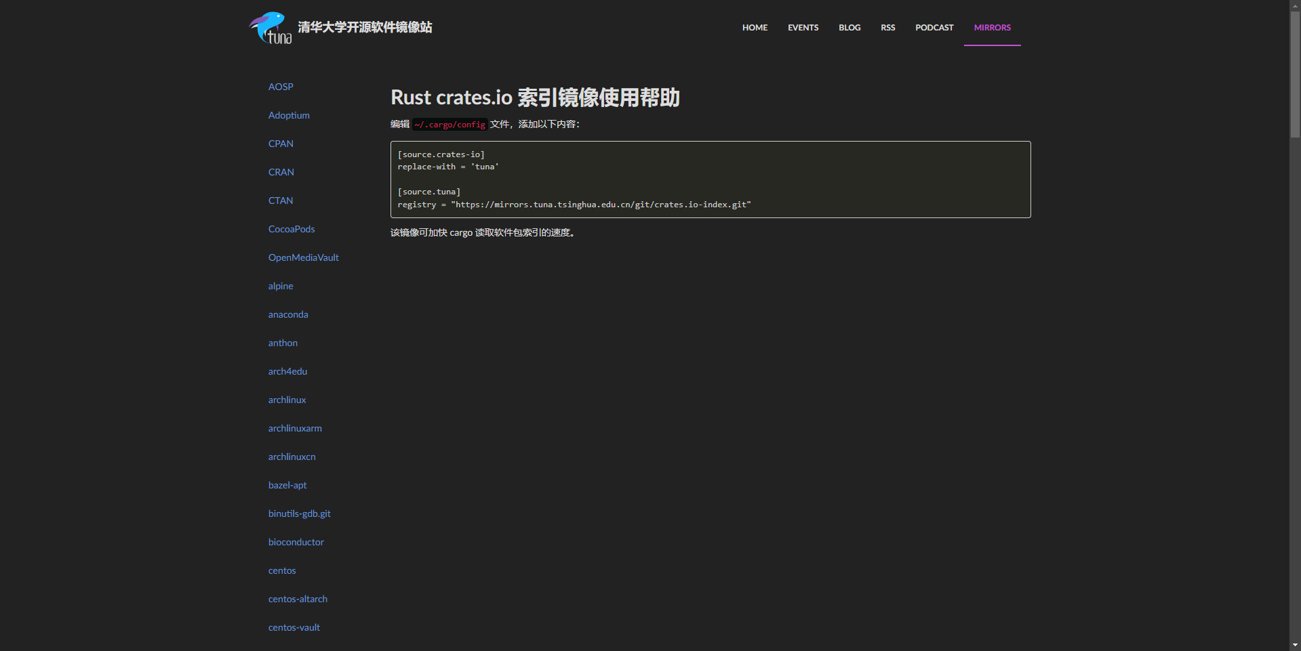Open the centos-vault mirror help link
This screenshot has width=1301, height=651.
click(x=294, y=627)
